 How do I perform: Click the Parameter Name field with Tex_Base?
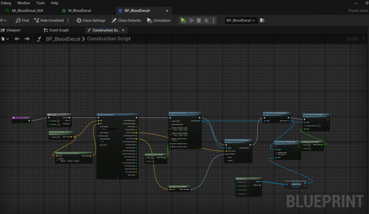click(283, 154)
